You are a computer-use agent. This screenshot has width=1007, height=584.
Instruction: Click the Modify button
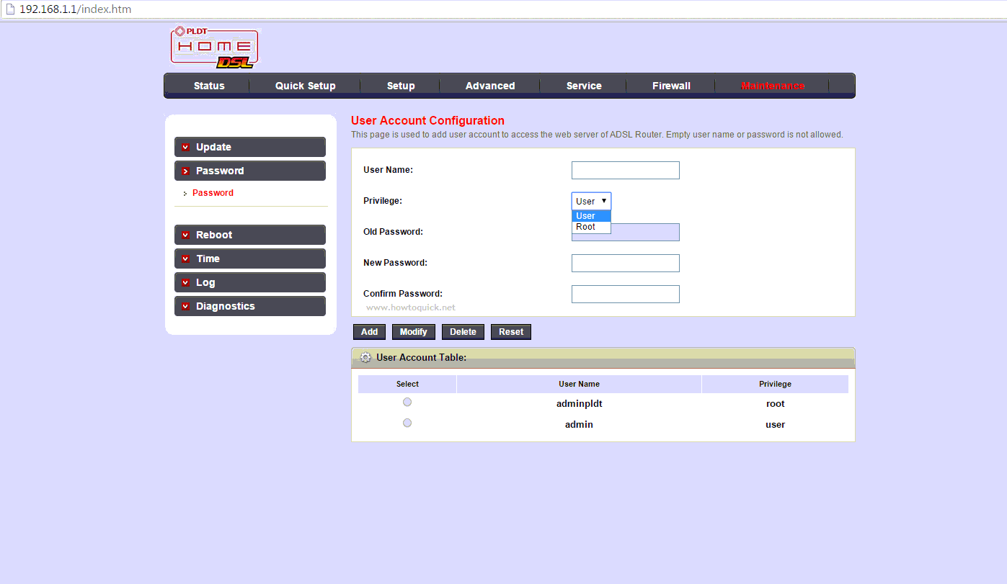pyautogui.click(x=413, y=331)
